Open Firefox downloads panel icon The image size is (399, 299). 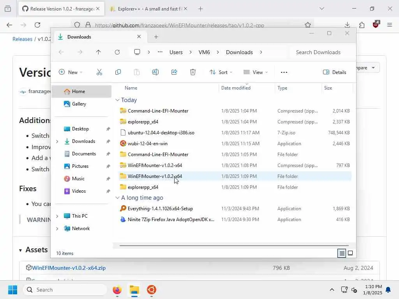click(x=347, y=25)
